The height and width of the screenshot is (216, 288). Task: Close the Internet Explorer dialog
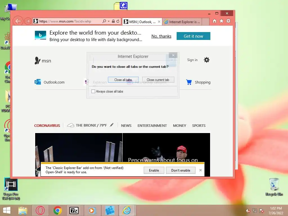pos(173,55)
